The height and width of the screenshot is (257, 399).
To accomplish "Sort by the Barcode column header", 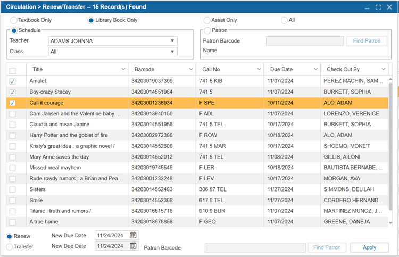I will pos(144,69).
